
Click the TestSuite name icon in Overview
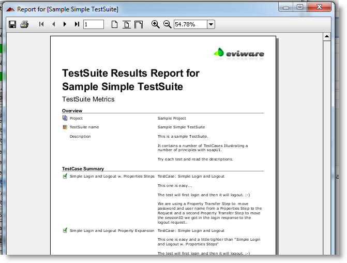click(65, 127)
